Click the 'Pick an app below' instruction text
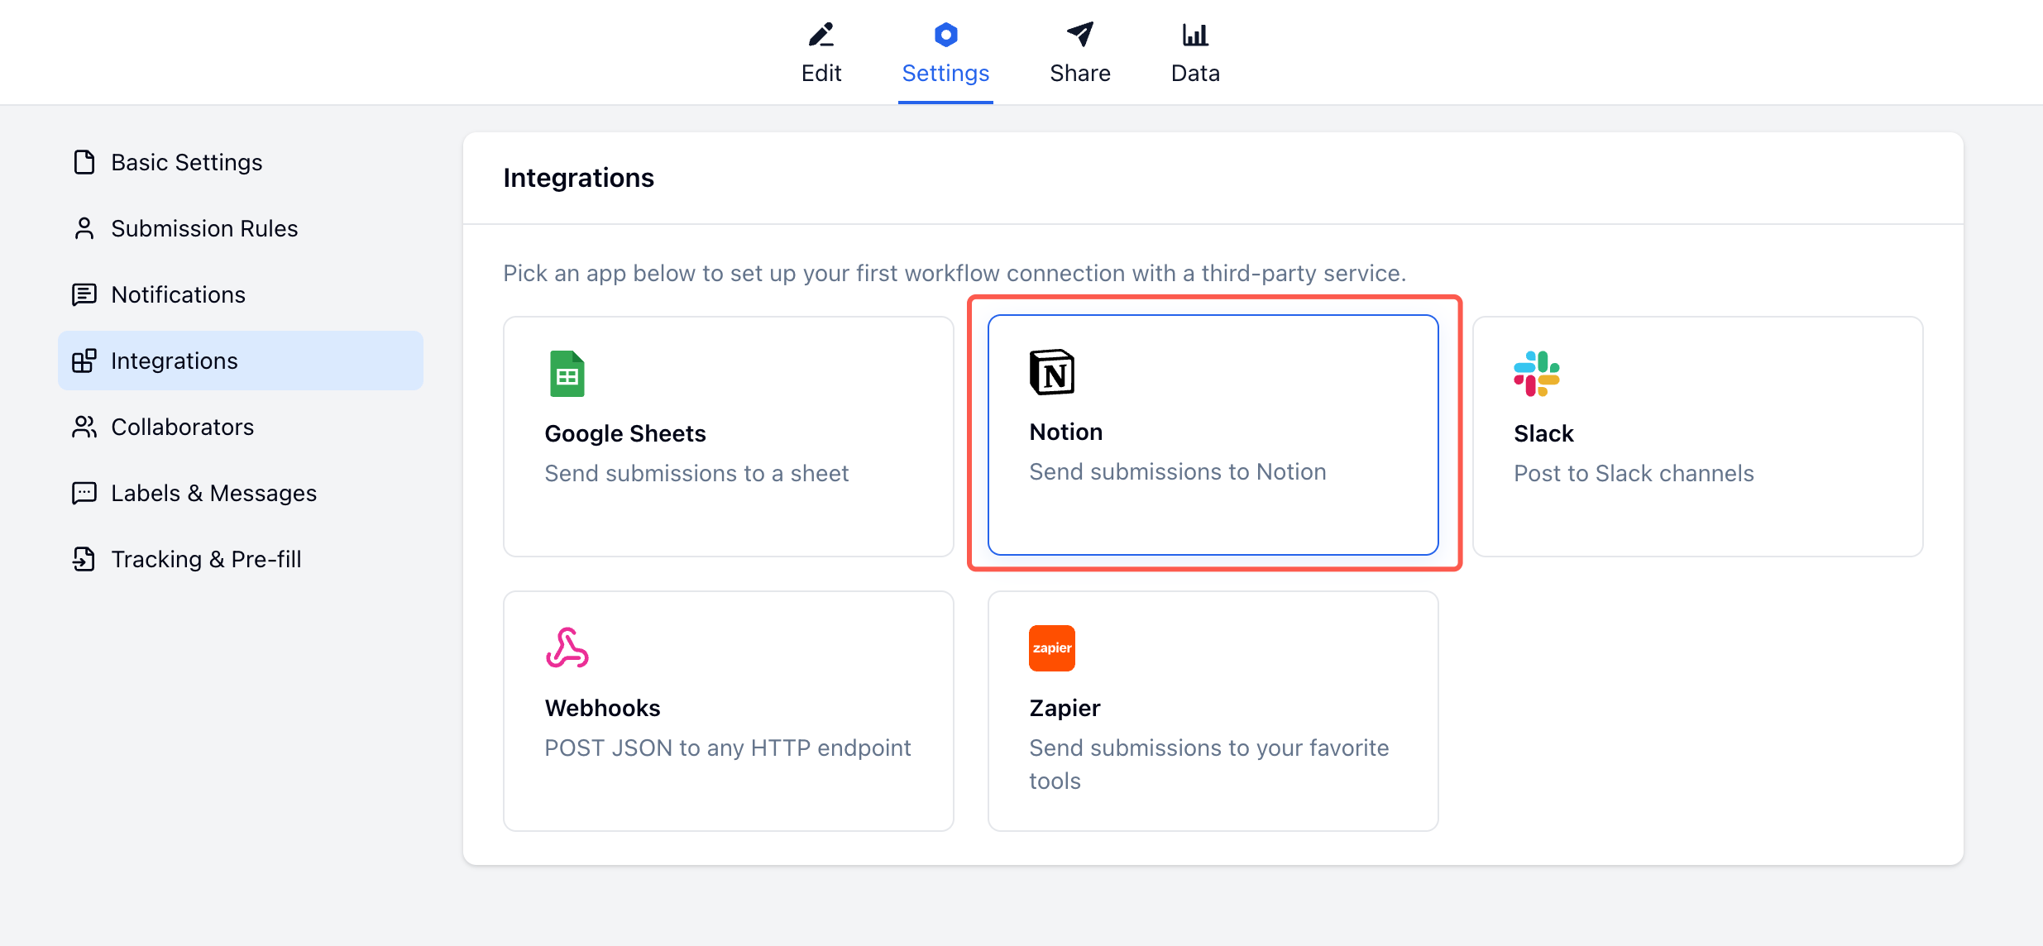Screen dimensions: 2043x946 [x=955, y=273]
